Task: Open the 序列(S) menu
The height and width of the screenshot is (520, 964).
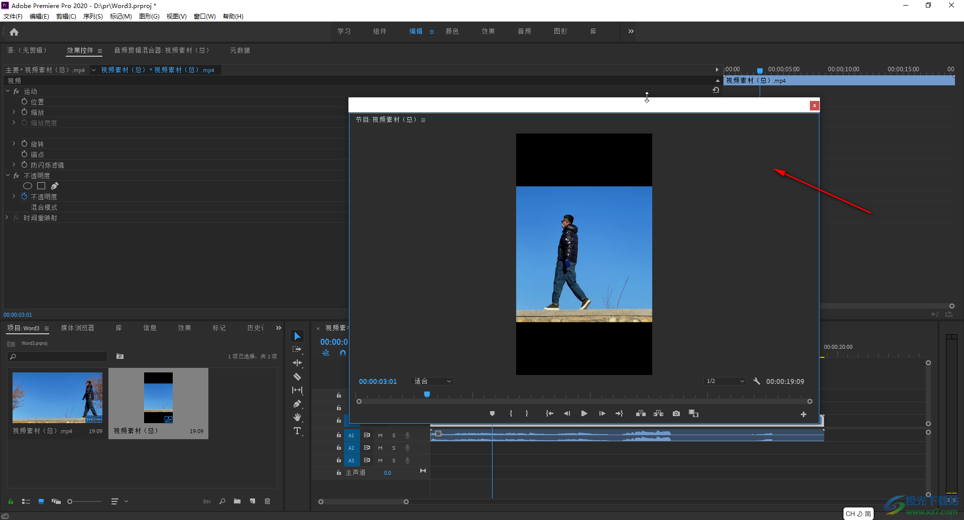Action: pyautogui.click(x=93, y=17)
